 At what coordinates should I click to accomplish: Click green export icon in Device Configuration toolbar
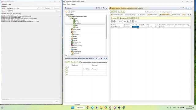(77, 62)
